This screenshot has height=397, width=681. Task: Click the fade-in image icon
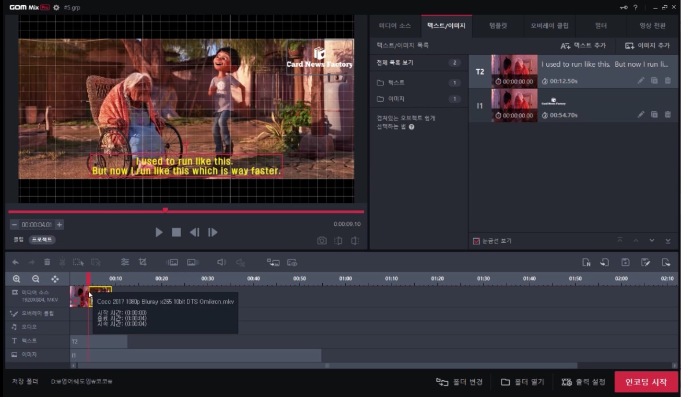172,262
